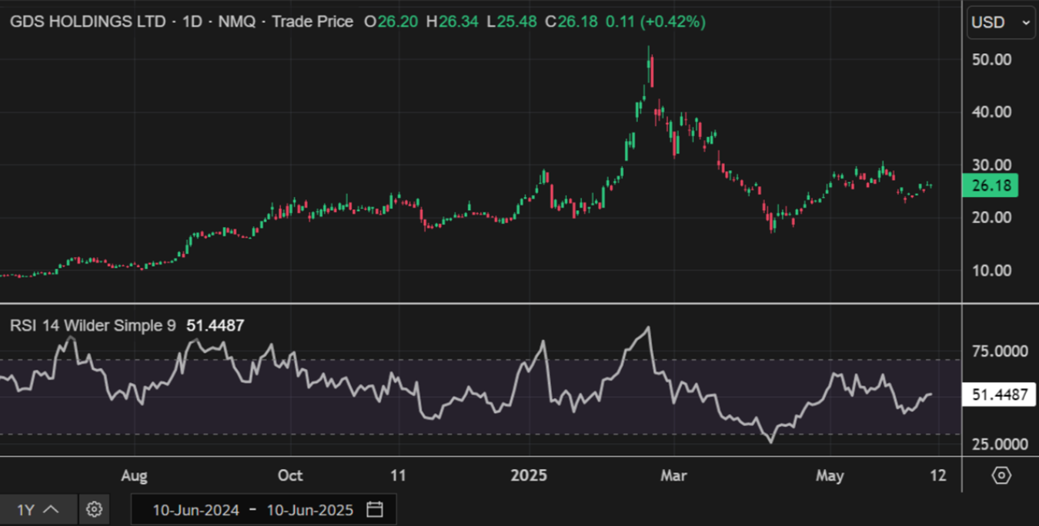Expand the 1Y time range selector
This screenshot has height=526, width=1039.
(x=38, y=509)
